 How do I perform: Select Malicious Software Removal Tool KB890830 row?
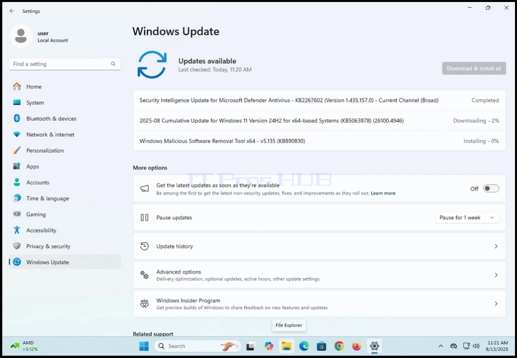(x=319, y=141)
